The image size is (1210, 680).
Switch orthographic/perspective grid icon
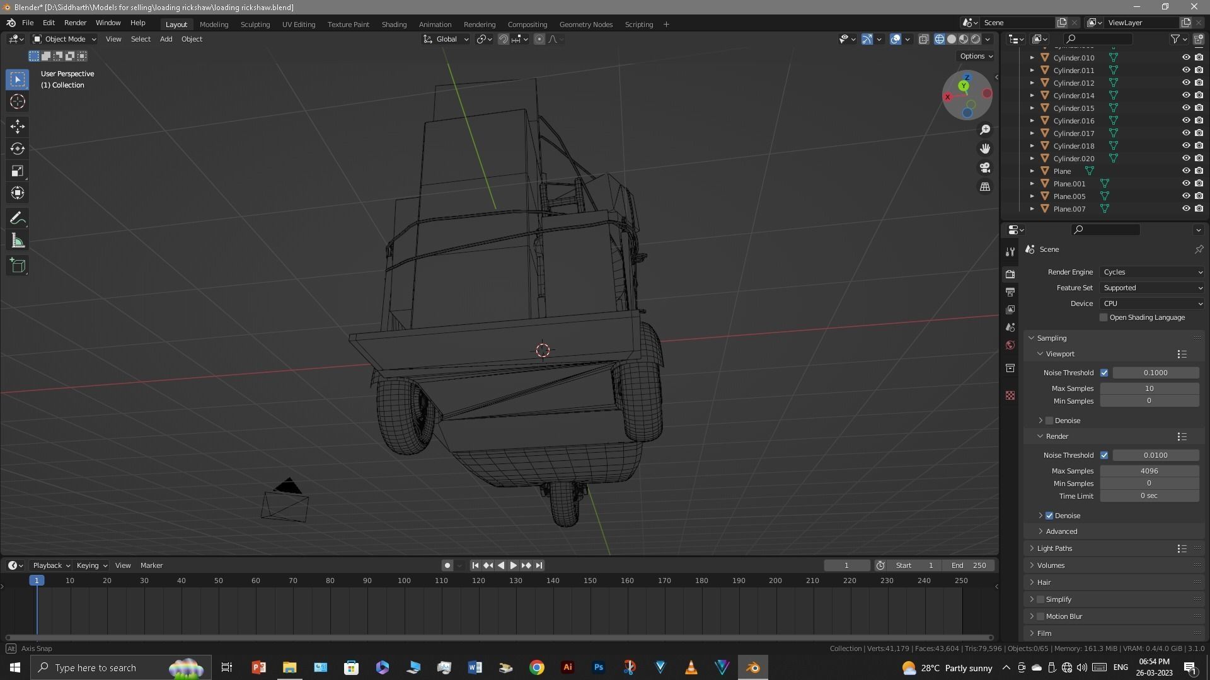(985, 187)
